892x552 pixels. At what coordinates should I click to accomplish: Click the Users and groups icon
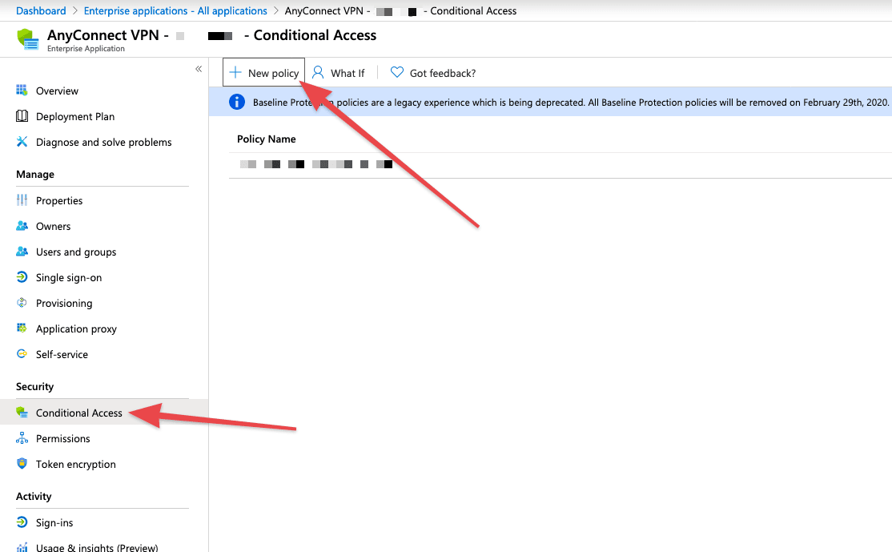(x=22, y=252)
